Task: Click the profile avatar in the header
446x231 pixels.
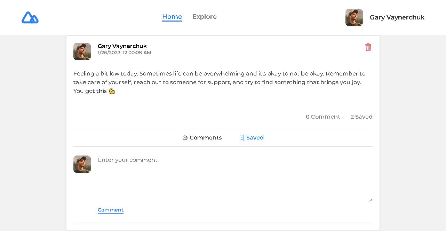Action: point(354,17)
